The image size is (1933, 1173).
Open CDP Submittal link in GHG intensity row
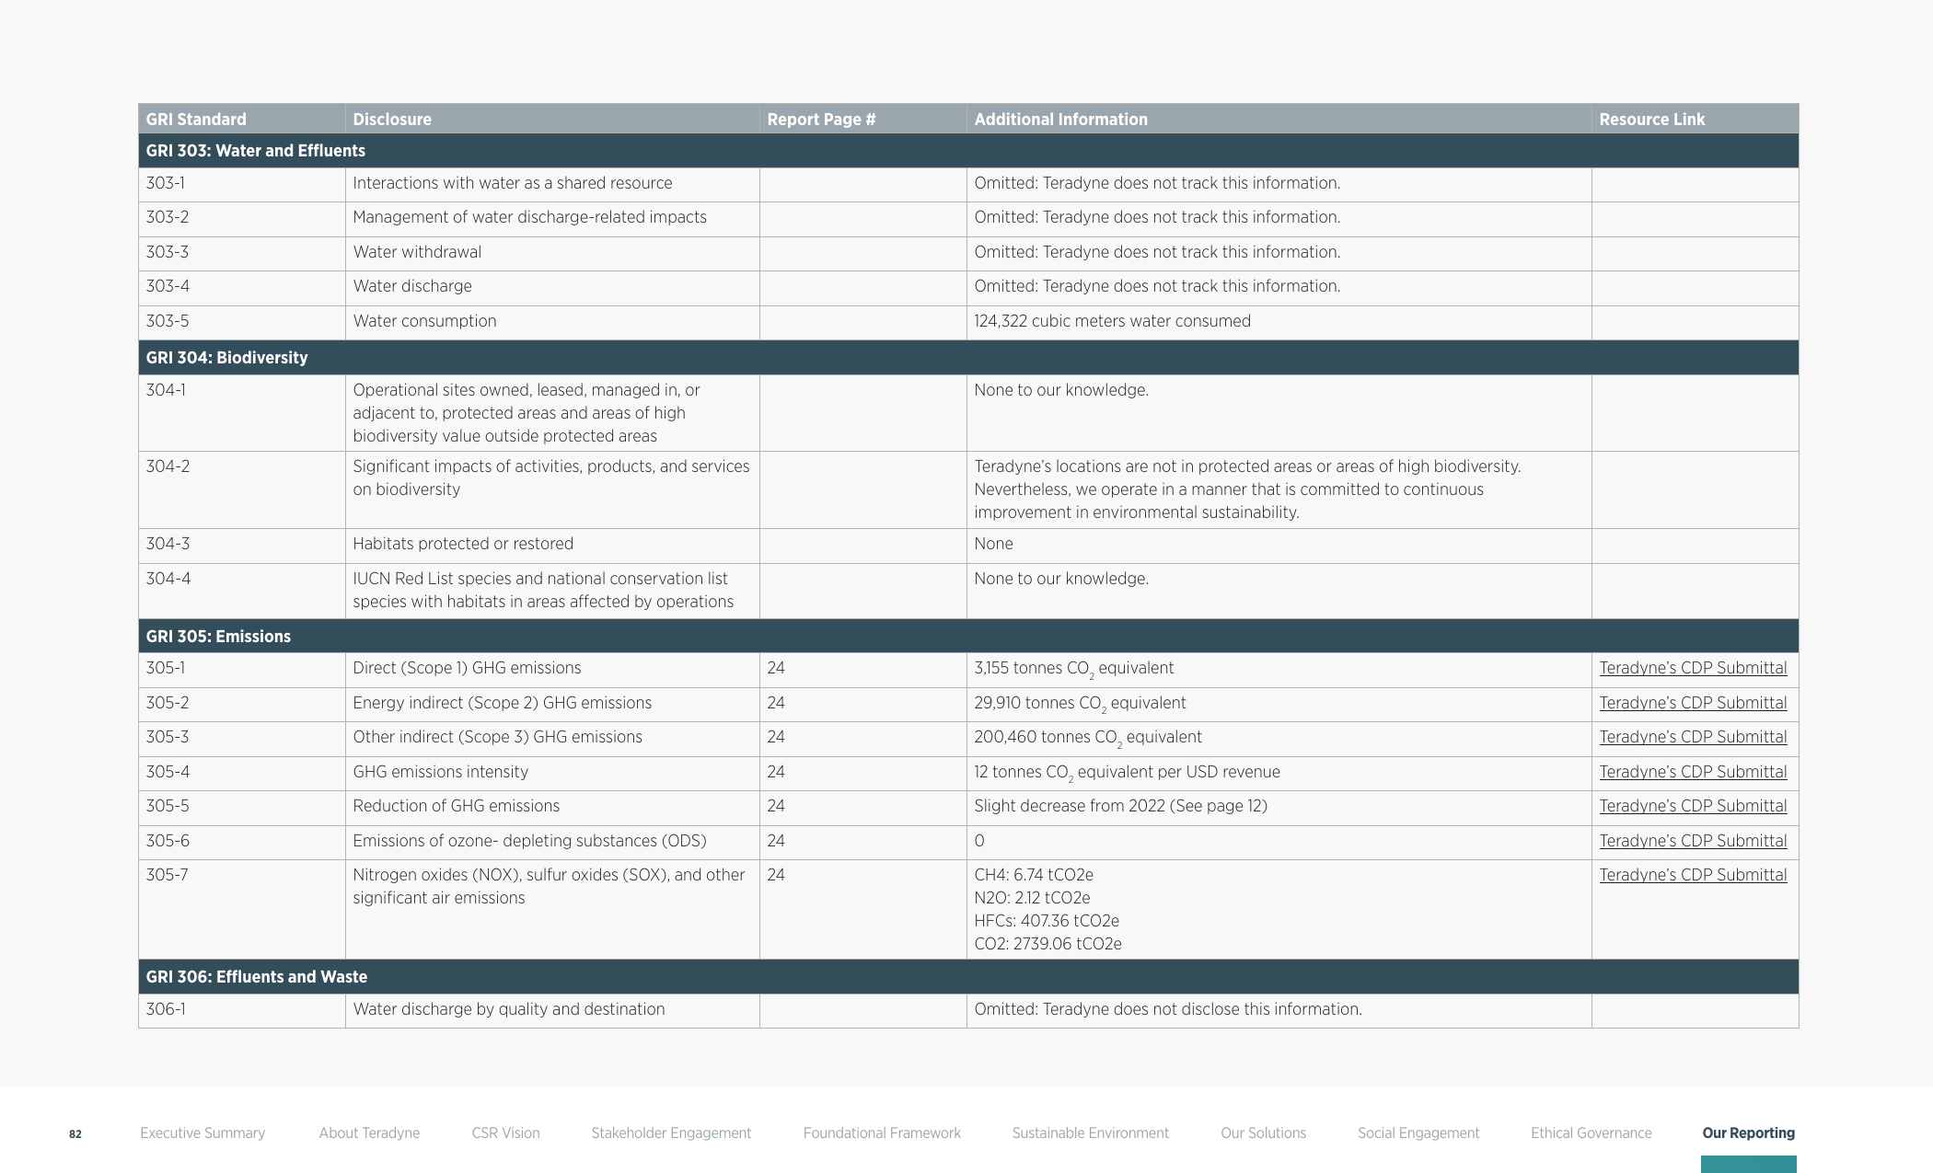(x=1693, y=772)
